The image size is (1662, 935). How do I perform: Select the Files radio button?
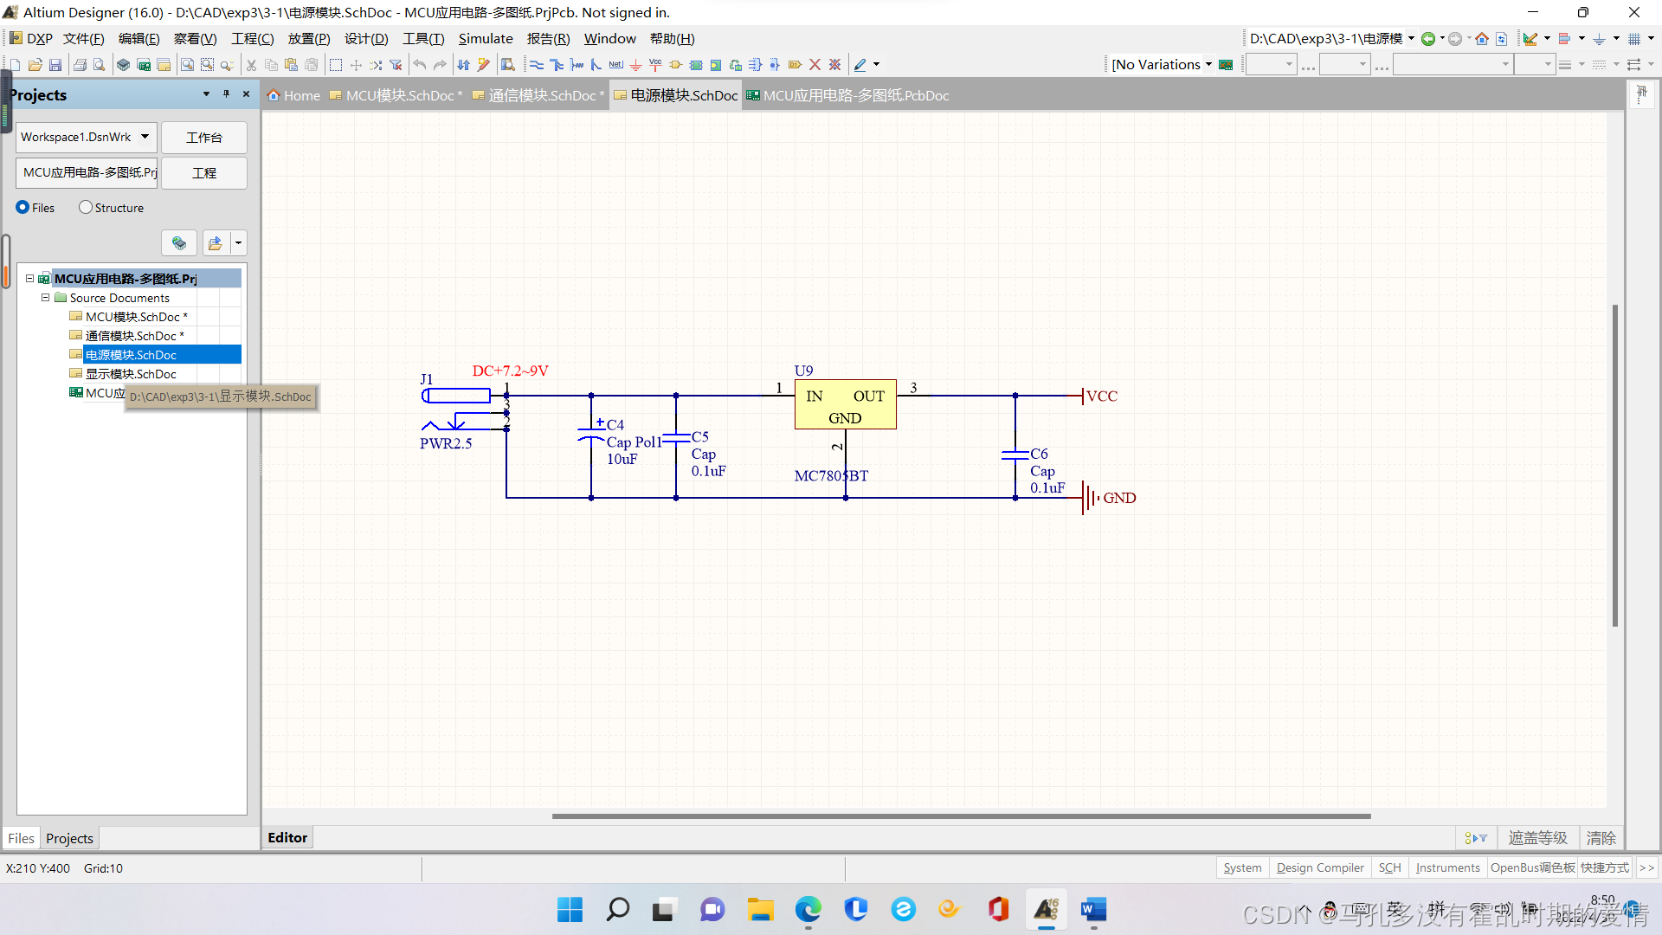click(x=23, y=208)
